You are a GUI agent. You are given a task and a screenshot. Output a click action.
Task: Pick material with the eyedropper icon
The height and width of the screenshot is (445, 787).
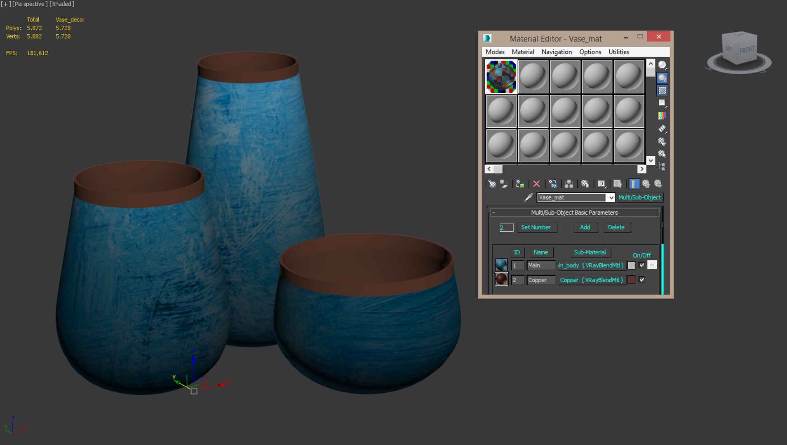[x=528, y=198]
